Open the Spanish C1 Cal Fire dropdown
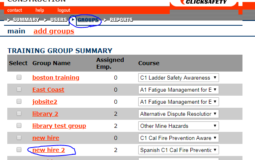The image size is (255, 160). point(179,150)
